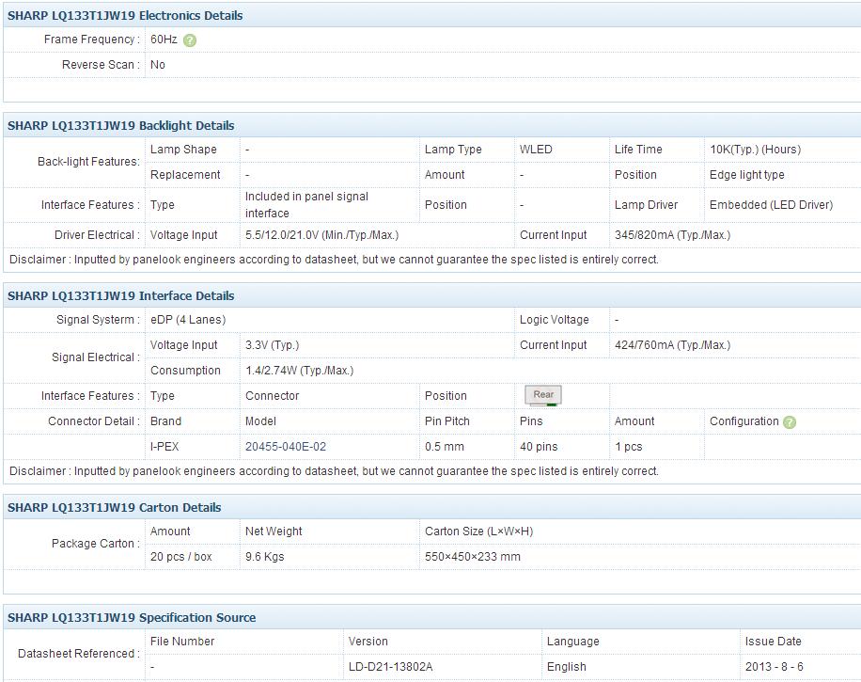
Task: Click 9.6 Kgs net weight value
Action: [x=265, y=557]
